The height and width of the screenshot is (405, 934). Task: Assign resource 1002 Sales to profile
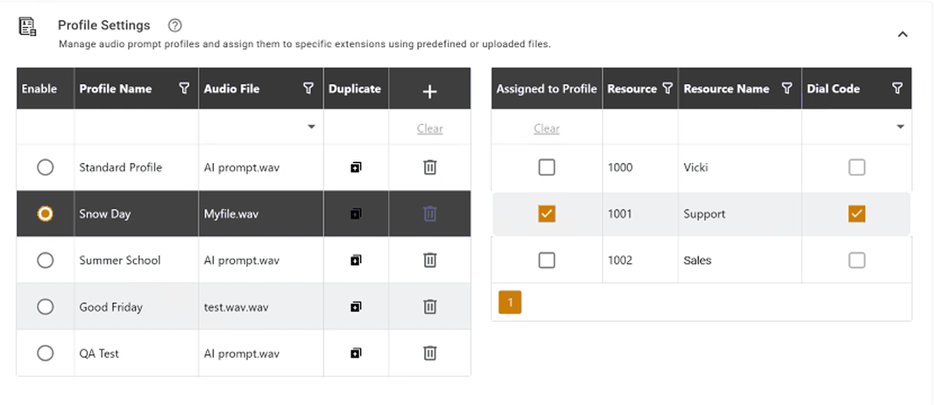click(546, 260)
